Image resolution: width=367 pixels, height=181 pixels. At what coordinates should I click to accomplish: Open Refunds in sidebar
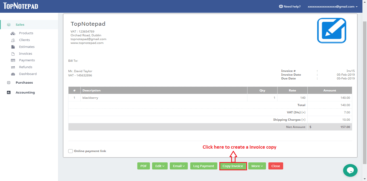(x=25, y=67)
